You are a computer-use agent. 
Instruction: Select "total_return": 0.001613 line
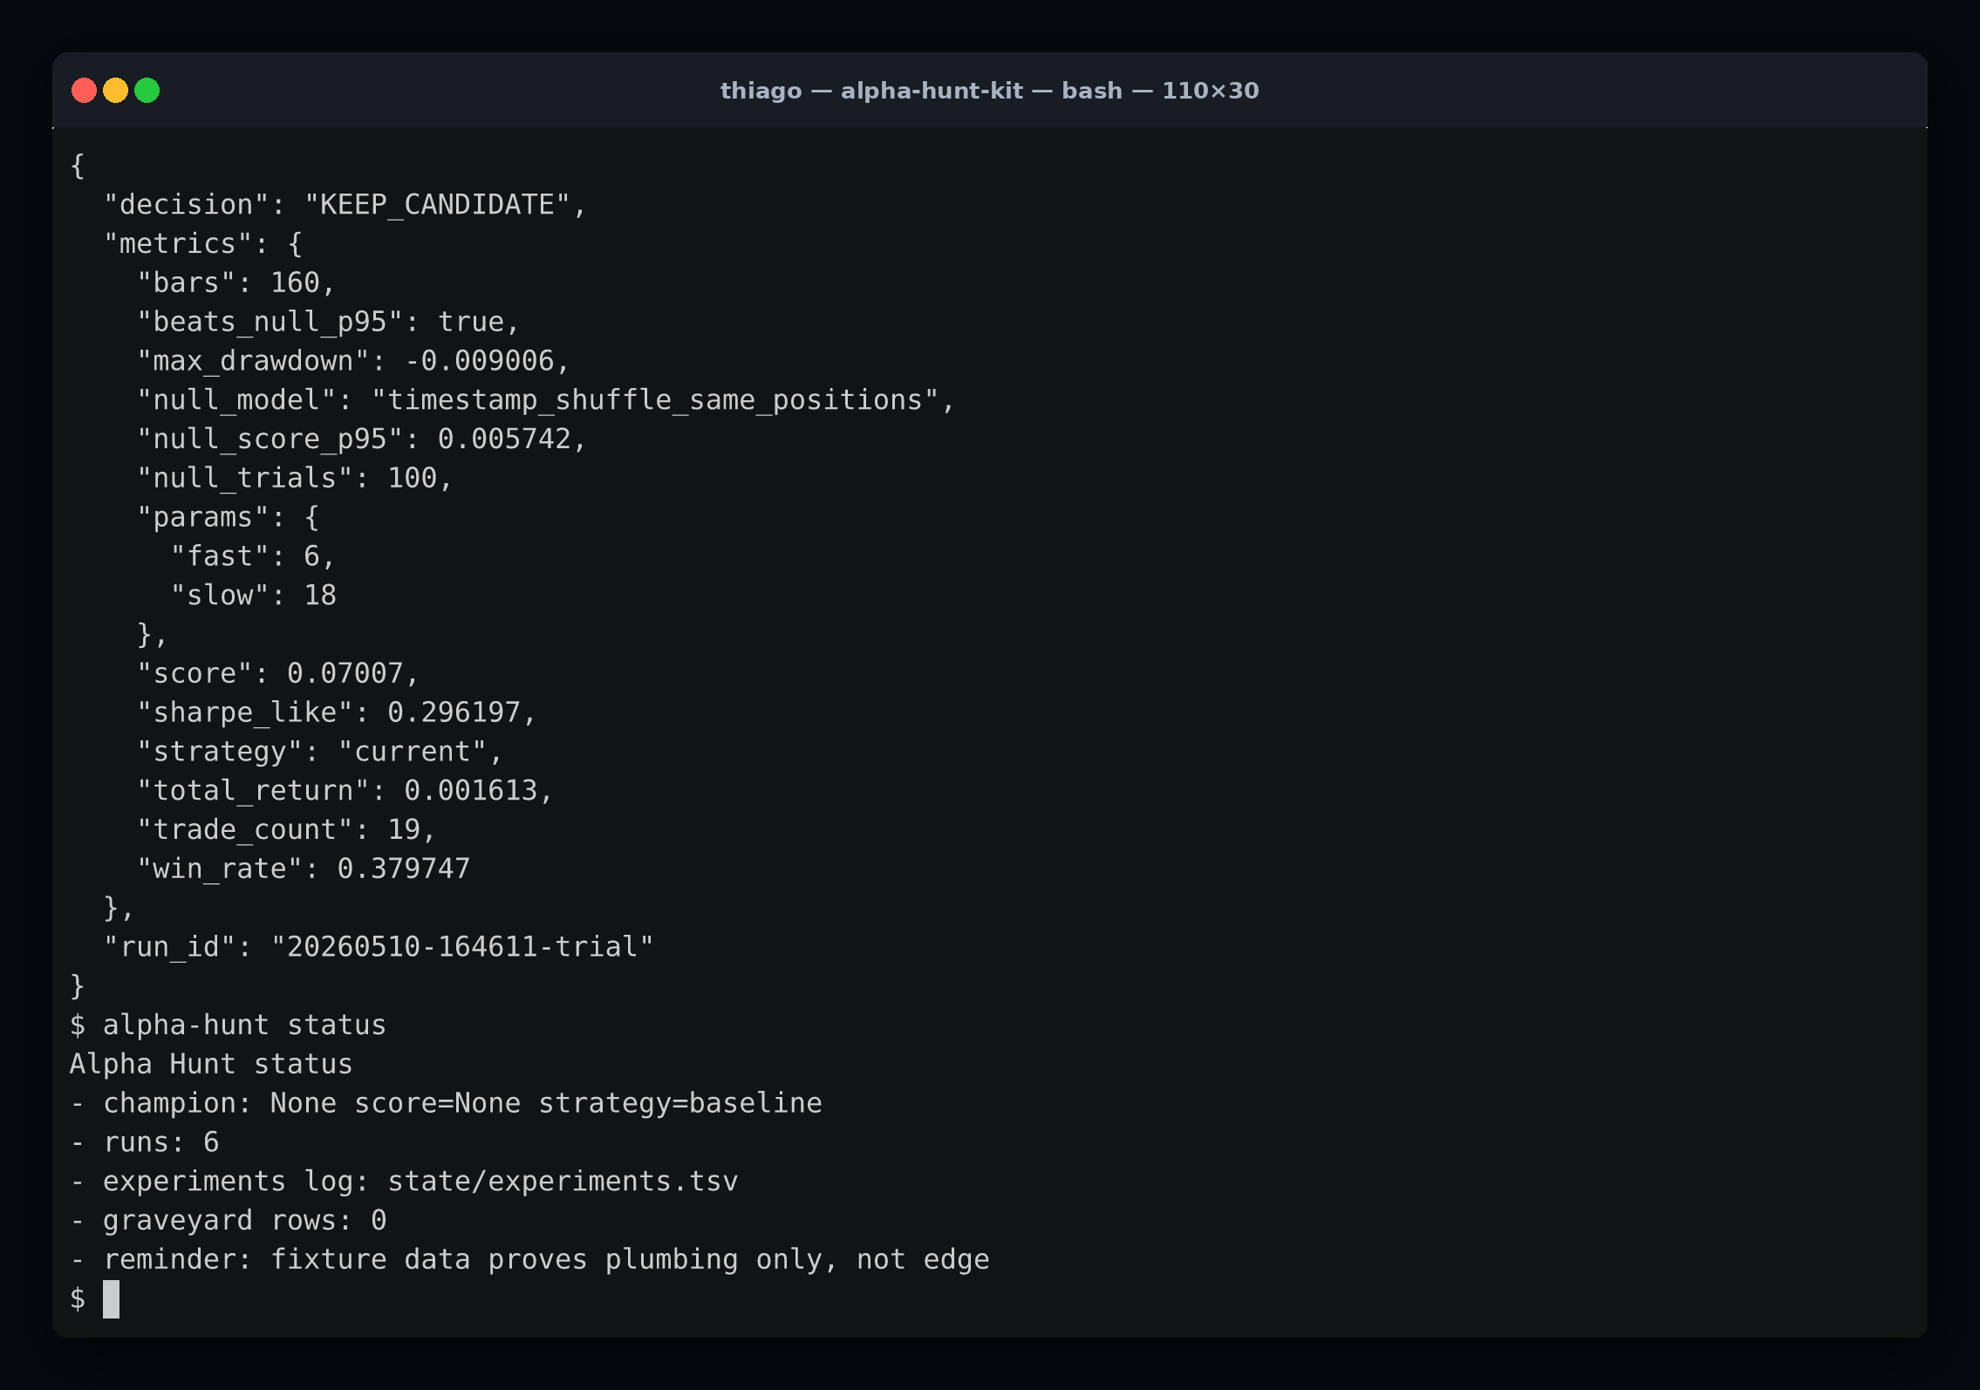point(345,791)
